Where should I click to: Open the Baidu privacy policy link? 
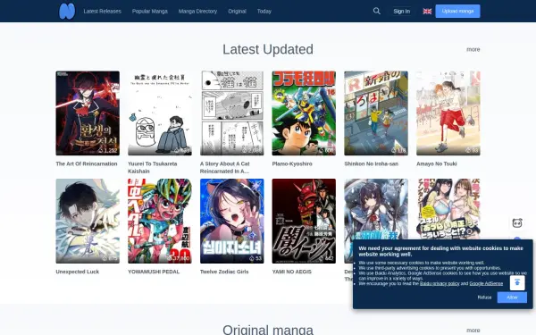440,284
